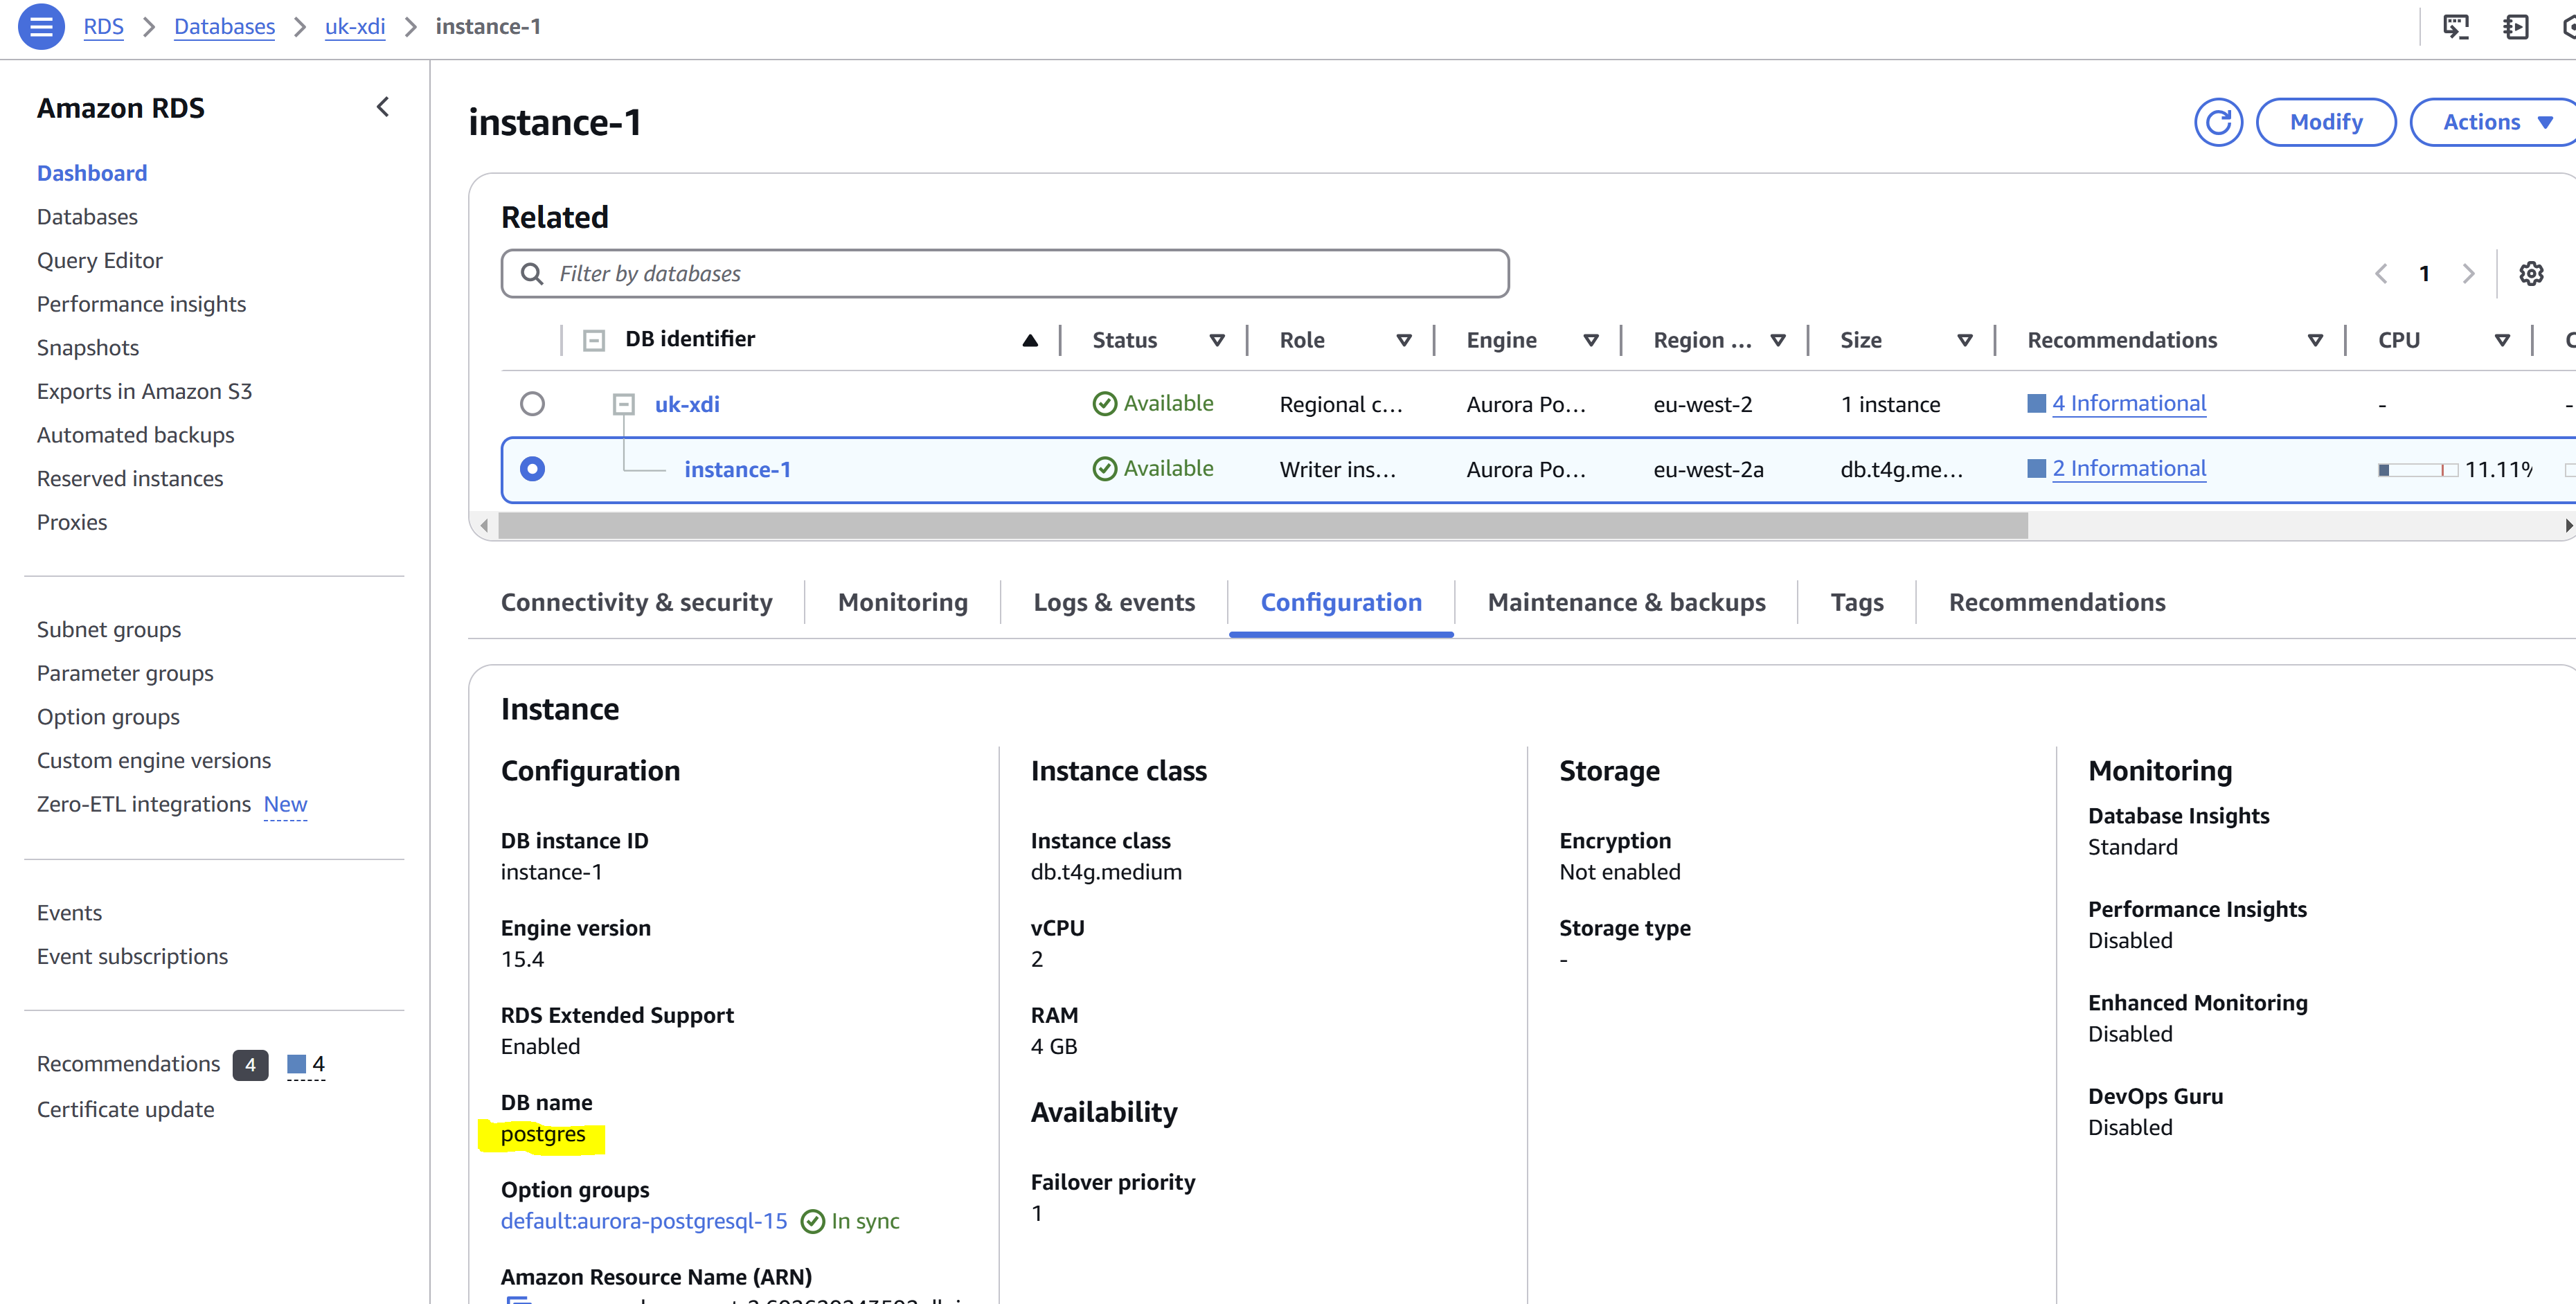This screenshot has height=1304, width=2576.
Task: Open the Maintenance & backups tab
Action: coord(1626,602)
